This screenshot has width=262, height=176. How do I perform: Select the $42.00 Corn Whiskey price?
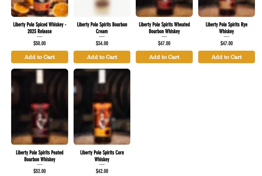(102, 171)
